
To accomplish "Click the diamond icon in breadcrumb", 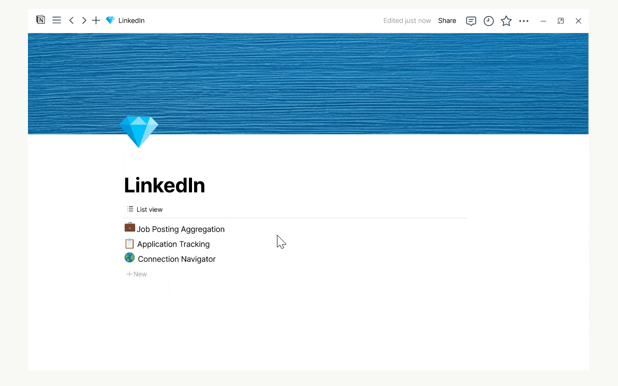I will (110, 20).
